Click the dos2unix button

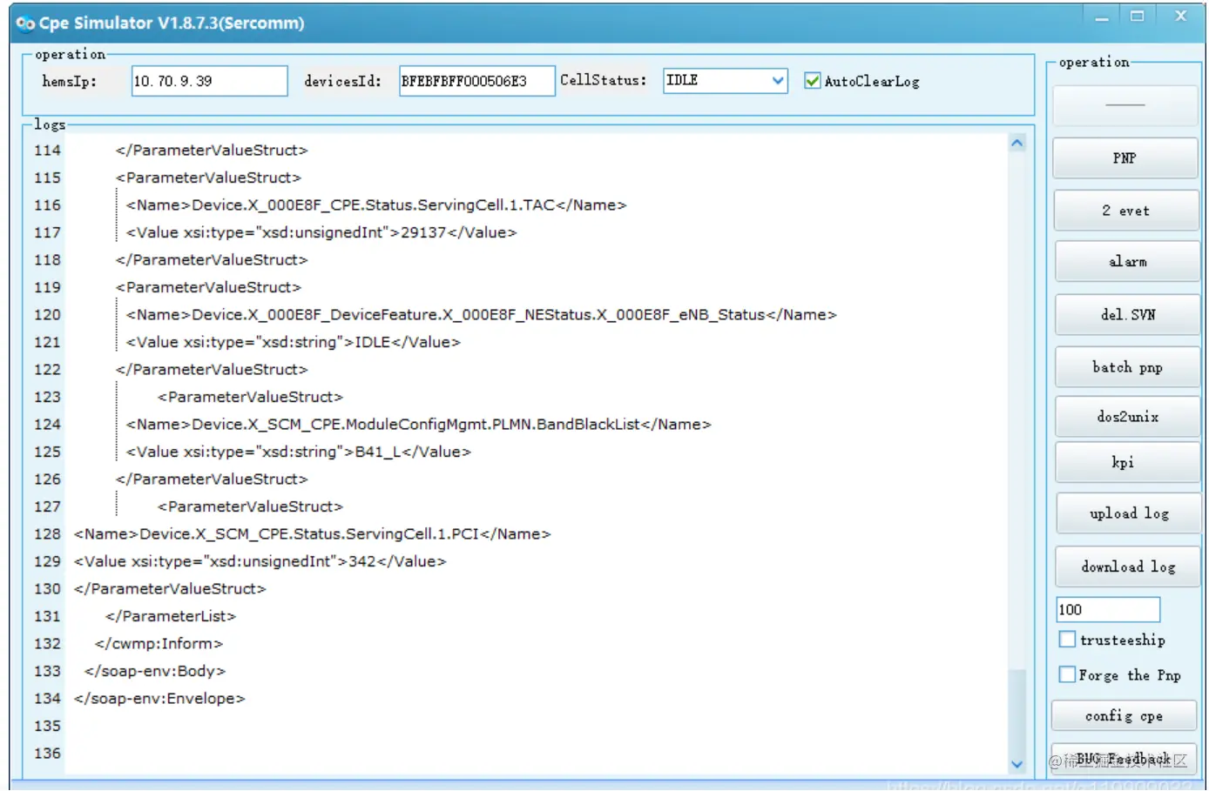point(1127,416)
